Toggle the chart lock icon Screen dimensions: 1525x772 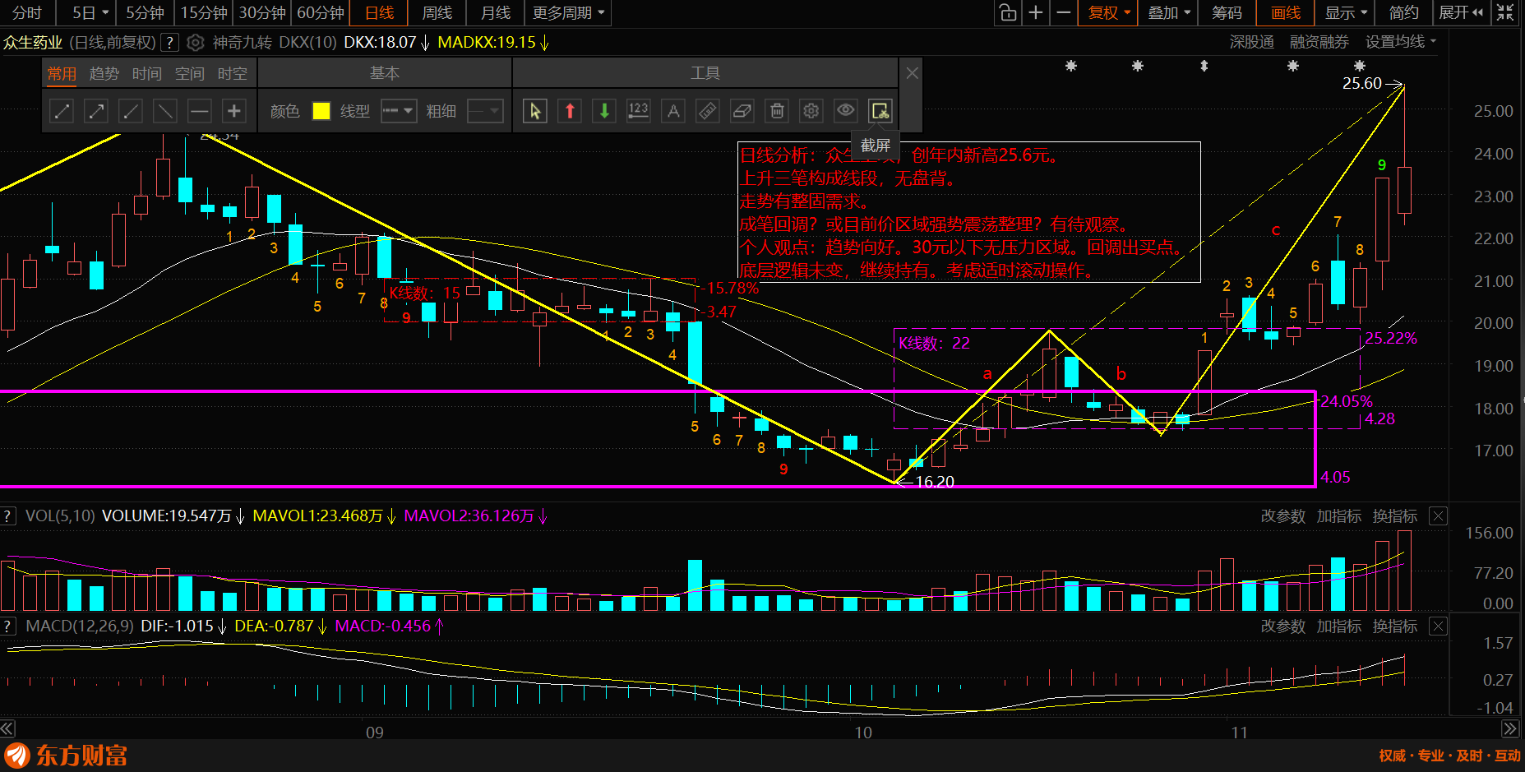coord(1008,12)
